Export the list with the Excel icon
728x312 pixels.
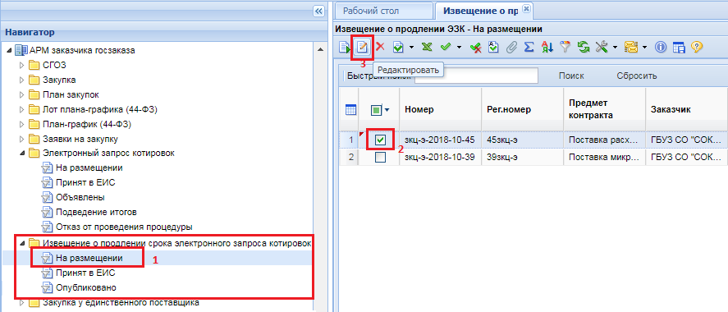tap(427, 47)
